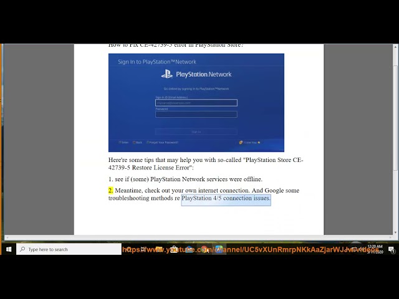
Task: Open the Windows Start menu
Action: coord(8,249)
